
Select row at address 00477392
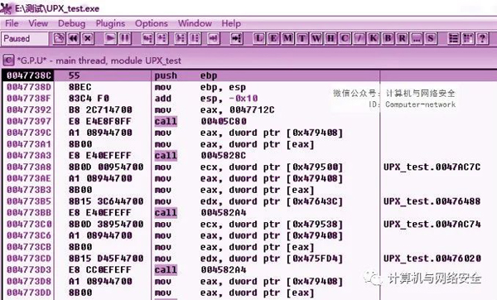(248, 109)
